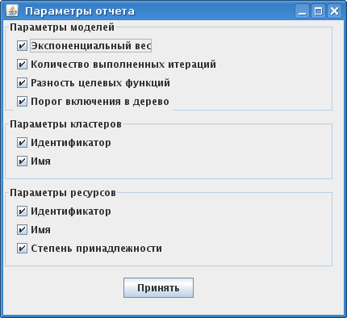The width and height of the screenshot is (347, 318).
Task: Uncheck Идентификатор under Параметры кластеров
Action: pyautogui.click(x=22, y=143)
